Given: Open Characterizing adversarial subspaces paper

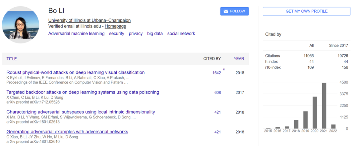Looking at the screenshot, I should (81, 112).
